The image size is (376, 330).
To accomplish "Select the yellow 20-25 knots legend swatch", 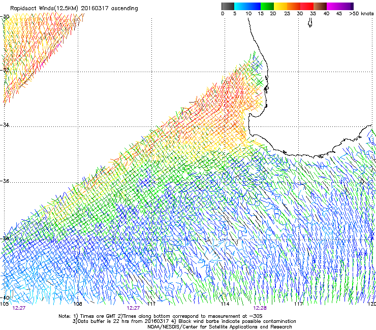I will [280, 6].
